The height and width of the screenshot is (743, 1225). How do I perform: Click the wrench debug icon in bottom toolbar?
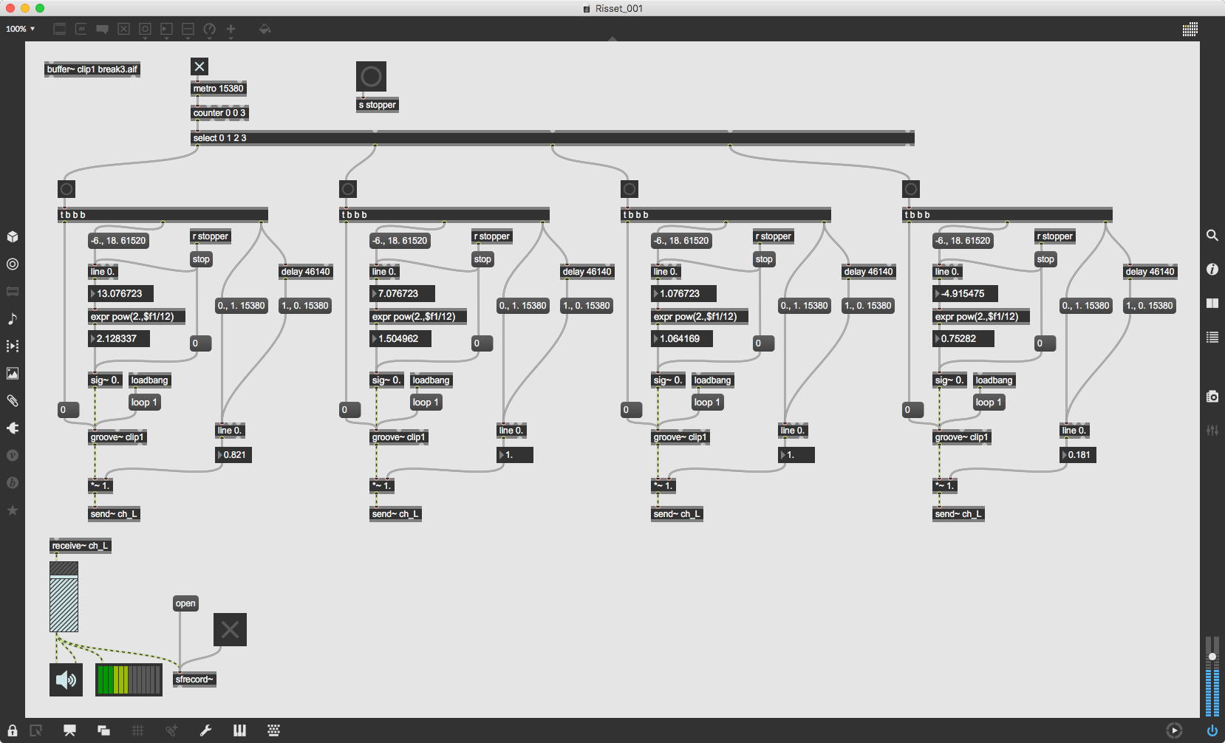206,730
